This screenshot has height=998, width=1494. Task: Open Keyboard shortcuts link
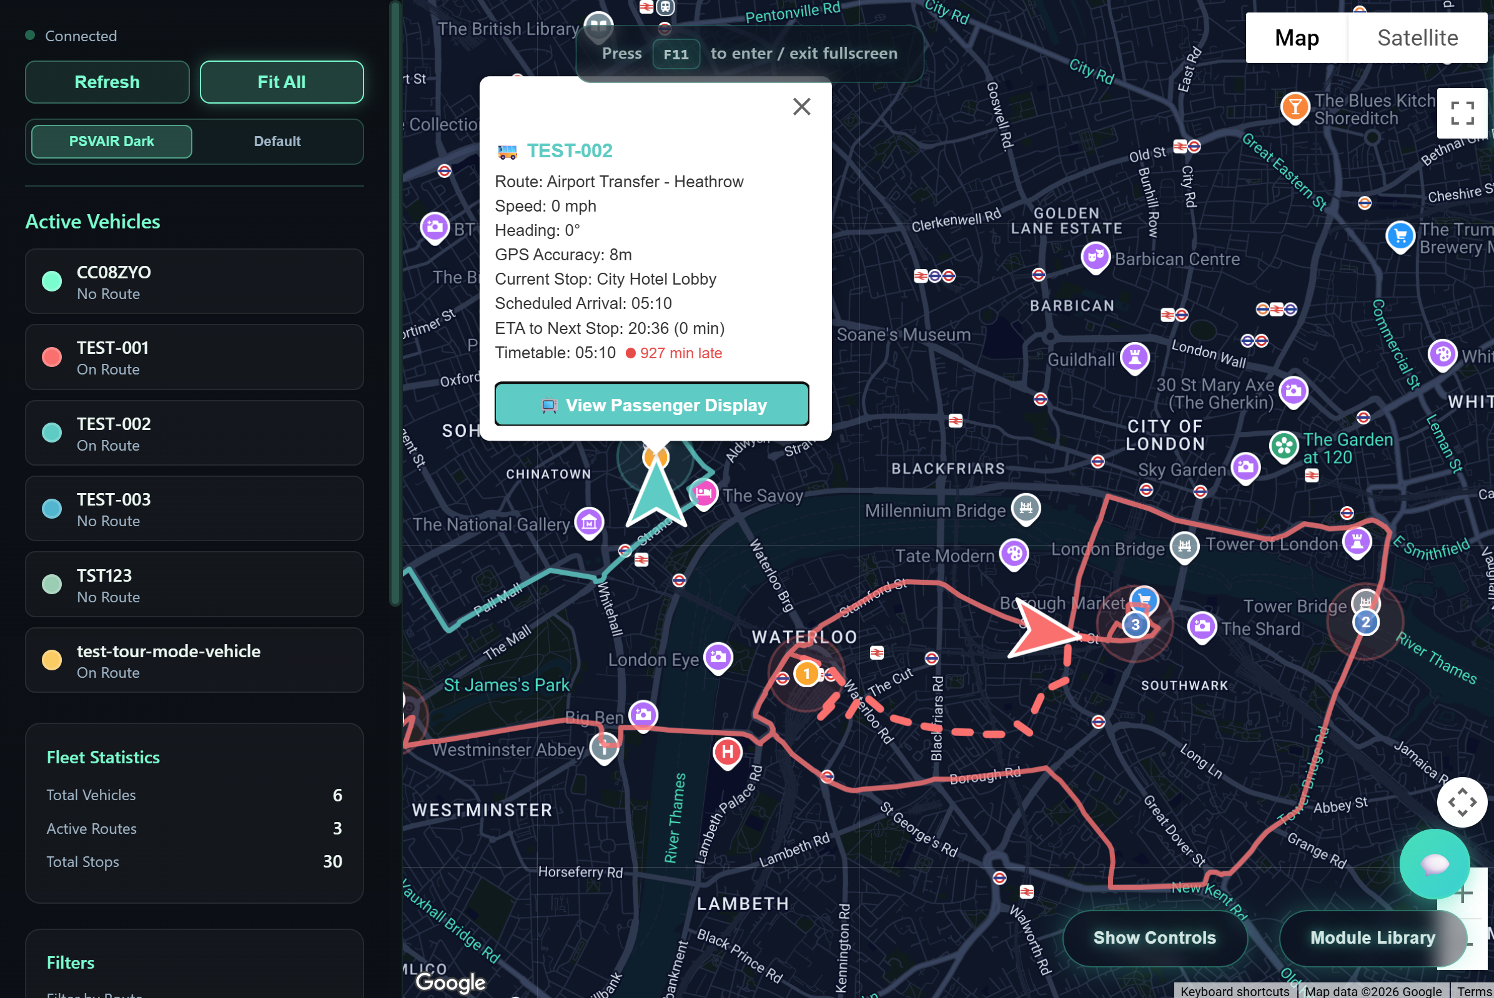coord(1234,991)
